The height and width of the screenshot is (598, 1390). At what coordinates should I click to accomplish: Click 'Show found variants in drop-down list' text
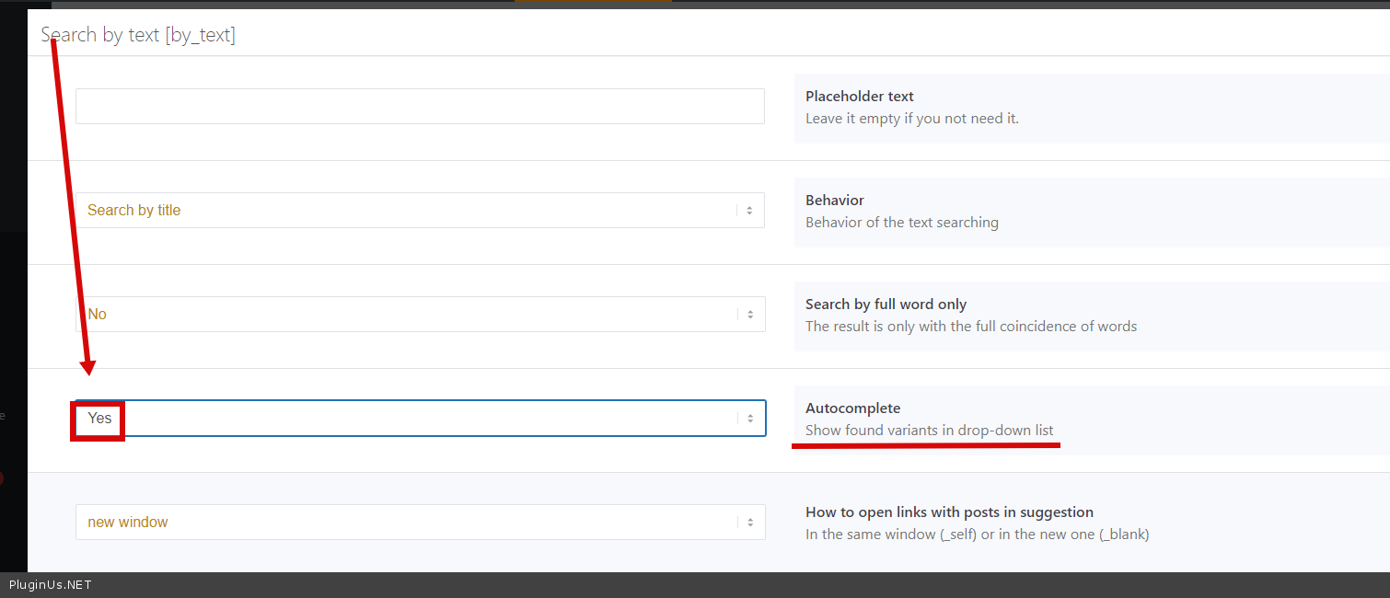tap(929, 430)
